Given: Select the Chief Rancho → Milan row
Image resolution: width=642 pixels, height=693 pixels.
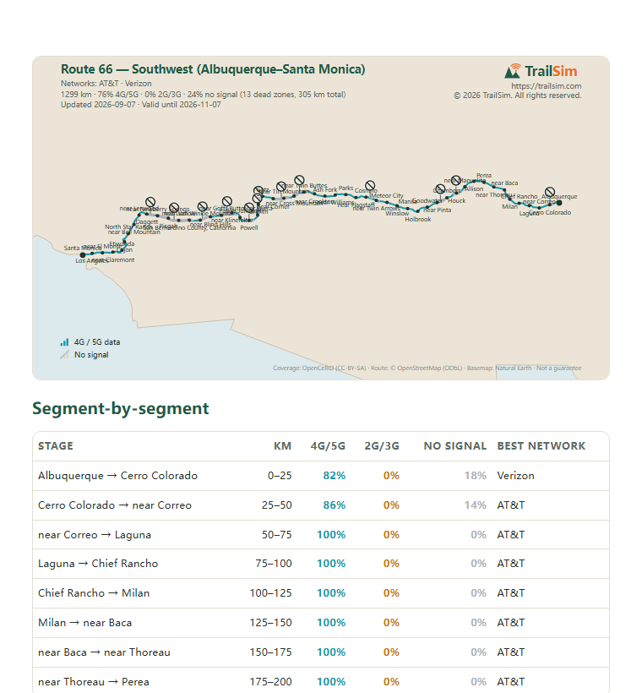Looking at the screenshot, I should pos(321,593).
